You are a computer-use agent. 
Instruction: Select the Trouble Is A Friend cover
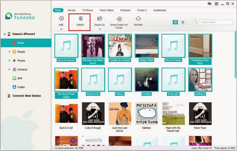120,46
